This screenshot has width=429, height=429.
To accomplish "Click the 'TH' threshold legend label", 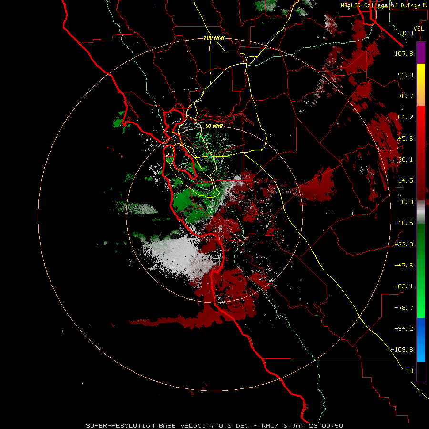I will [409, 371].
